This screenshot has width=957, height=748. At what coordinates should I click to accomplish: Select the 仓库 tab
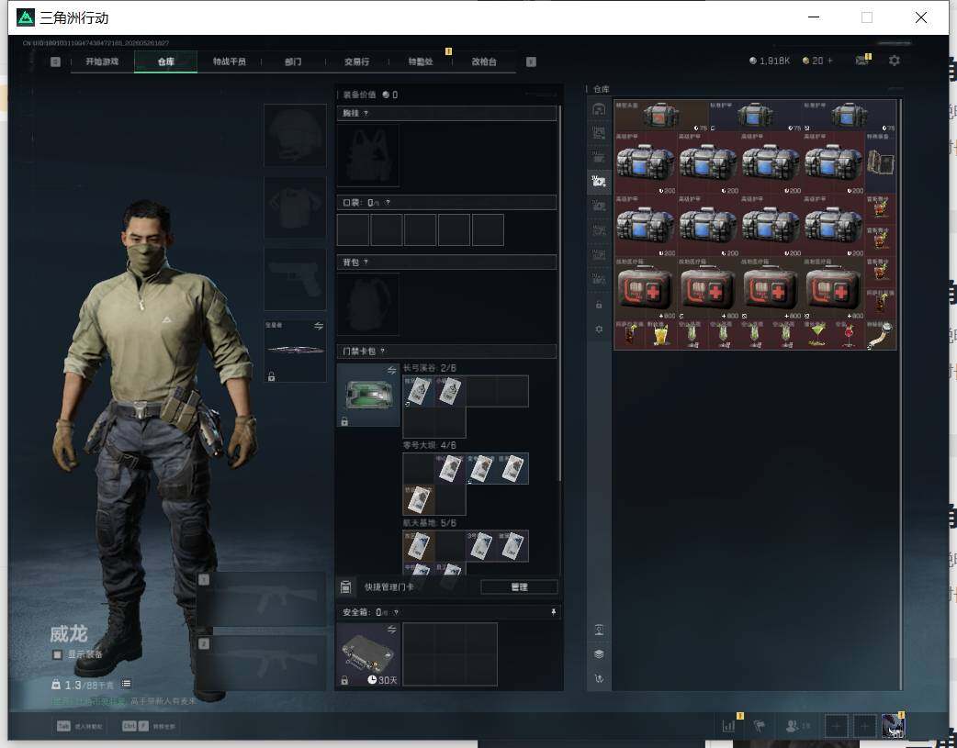(x=165, y=61)
